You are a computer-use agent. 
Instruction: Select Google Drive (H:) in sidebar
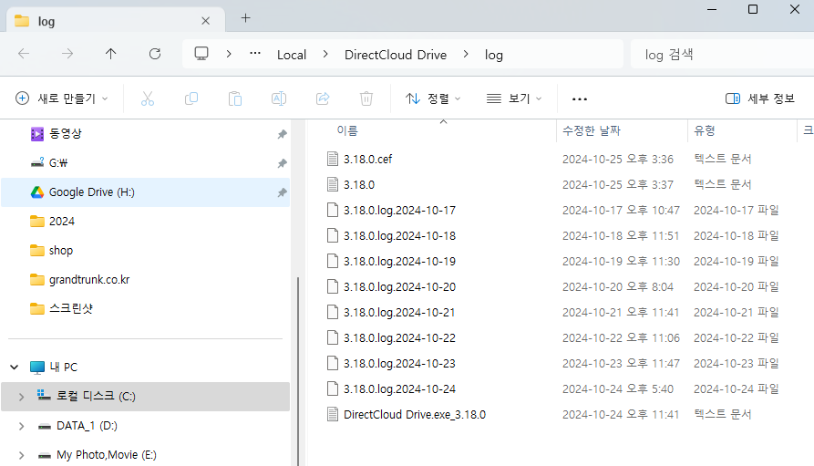(x=145, y=192)
